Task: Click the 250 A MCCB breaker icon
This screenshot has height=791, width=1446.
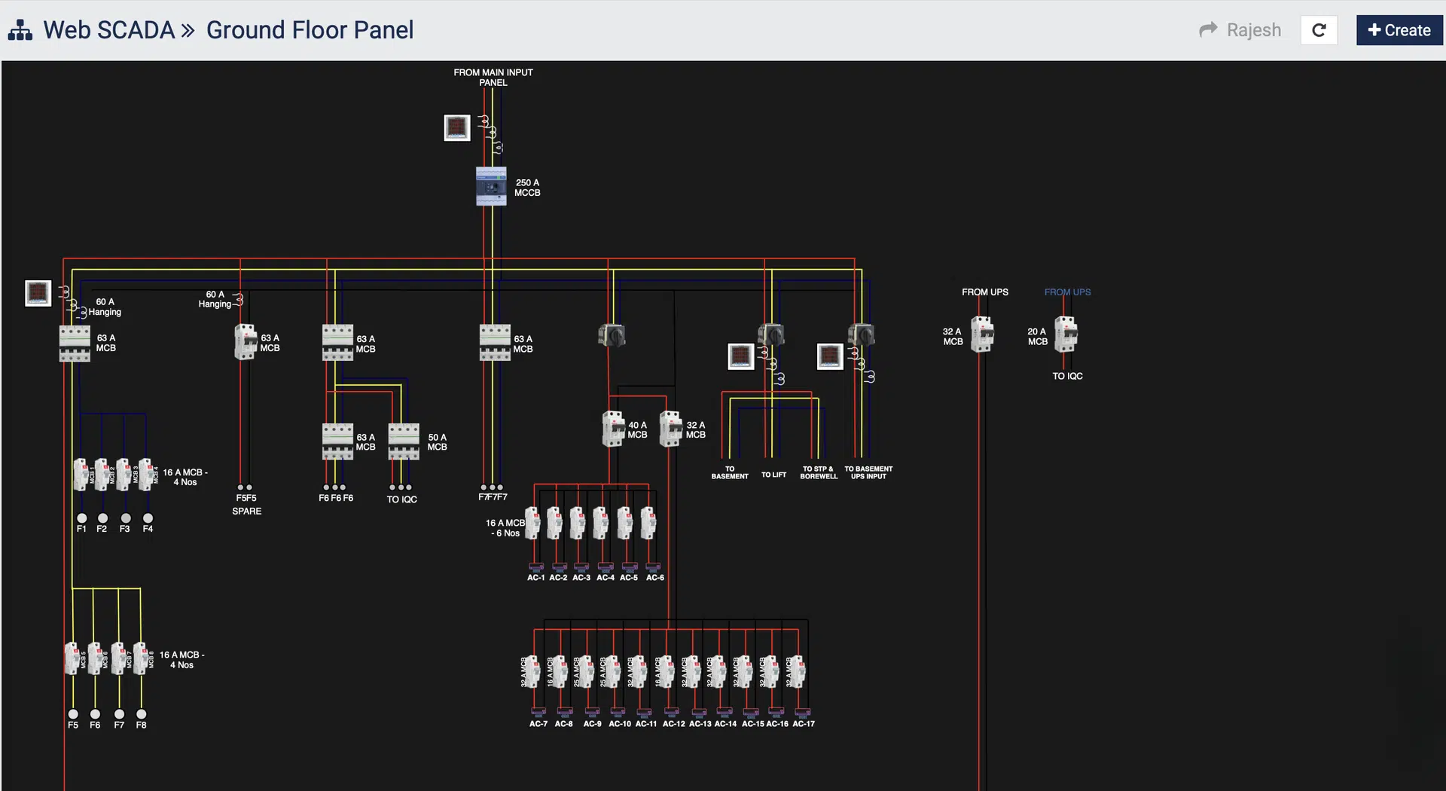Action: pos(491,186)
